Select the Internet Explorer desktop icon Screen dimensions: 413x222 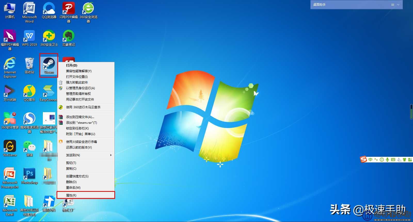point(10,68)
